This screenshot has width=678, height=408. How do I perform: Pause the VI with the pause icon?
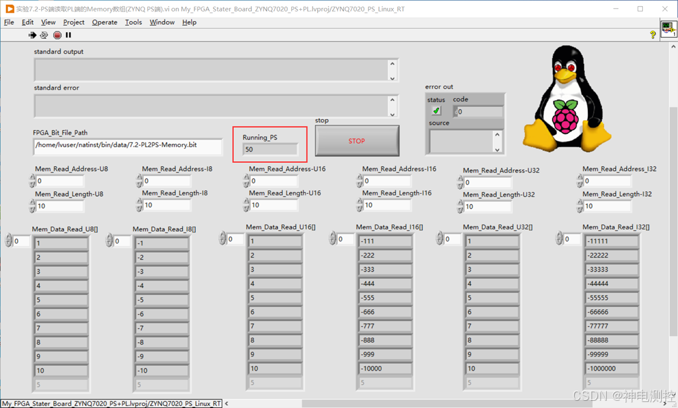(68, 35)
